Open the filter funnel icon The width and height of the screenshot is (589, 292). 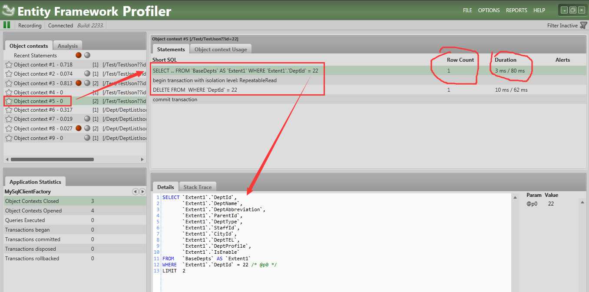[583, 25]
